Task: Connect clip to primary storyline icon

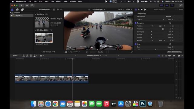Action: [x=24, y=56]
